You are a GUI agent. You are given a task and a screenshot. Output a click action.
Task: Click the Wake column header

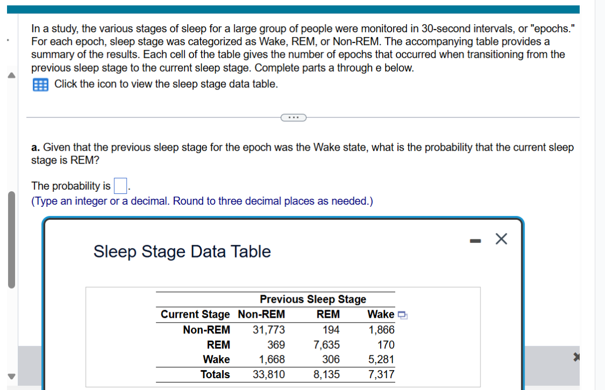tap(381, 314)
